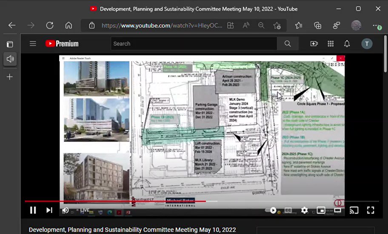The image size is (388, 234).
Task: Mute the video player volume
Action: [x=66, y=210]
